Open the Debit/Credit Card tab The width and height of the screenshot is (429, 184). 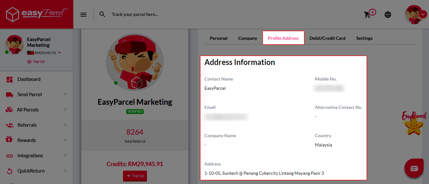327,38
